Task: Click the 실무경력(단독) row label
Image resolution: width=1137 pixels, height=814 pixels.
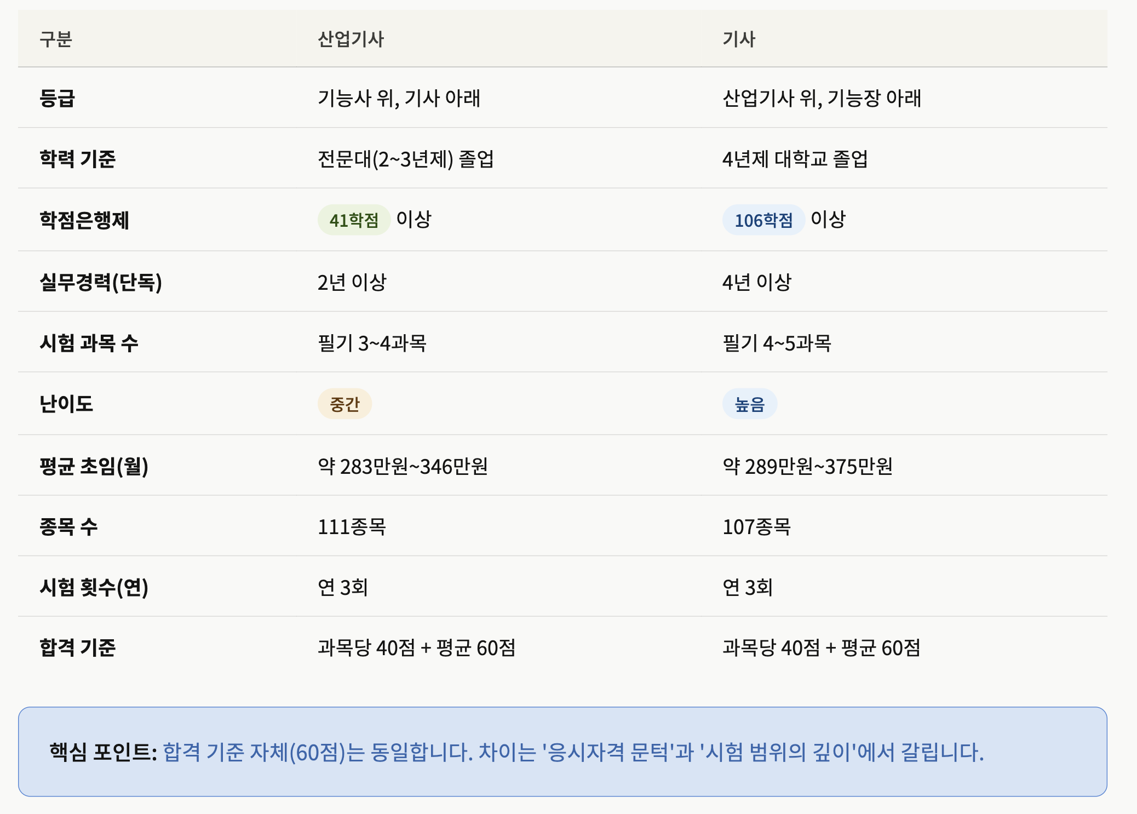Action: coord(101,282)
